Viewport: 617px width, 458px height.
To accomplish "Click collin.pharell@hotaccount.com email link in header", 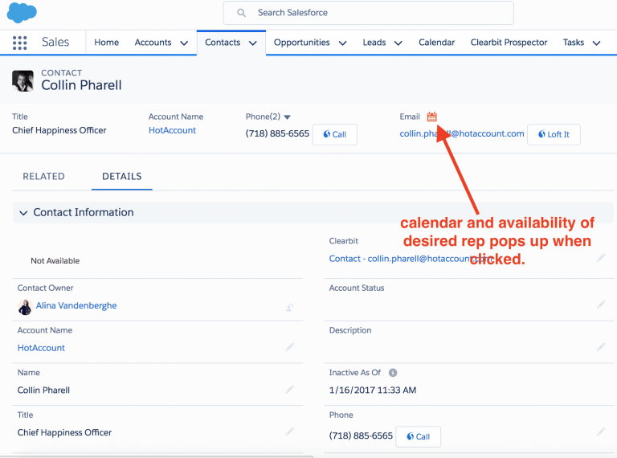I will click(462, 133).
